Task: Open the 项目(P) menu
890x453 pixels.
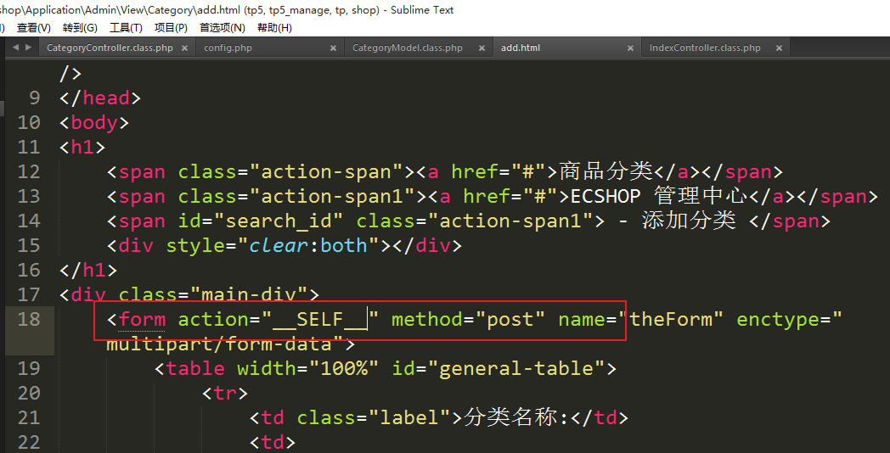Action: [x=171, y=28]
